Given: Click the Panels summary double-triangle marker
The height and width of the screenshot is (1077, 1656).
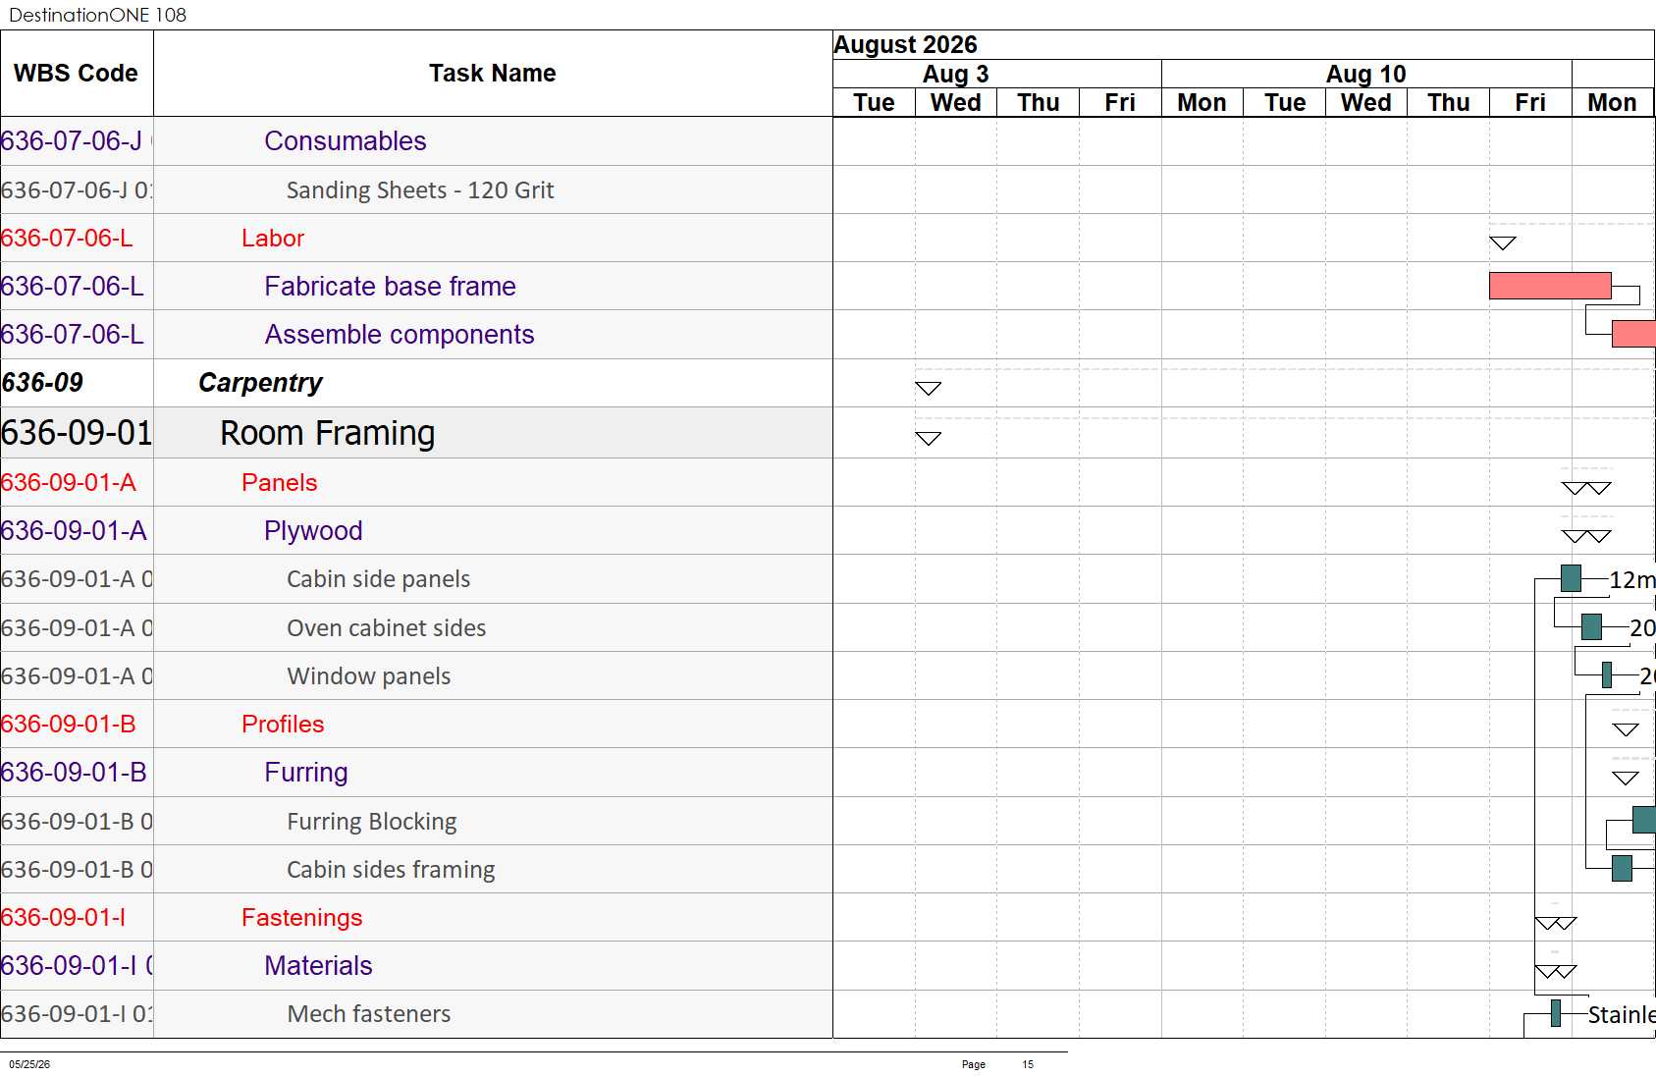Looking at the screenshot, I should [x=1586, y=488].
